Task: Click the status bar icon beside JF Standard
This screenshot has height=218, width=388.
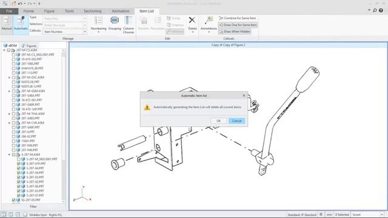Action: pos(321,214)
